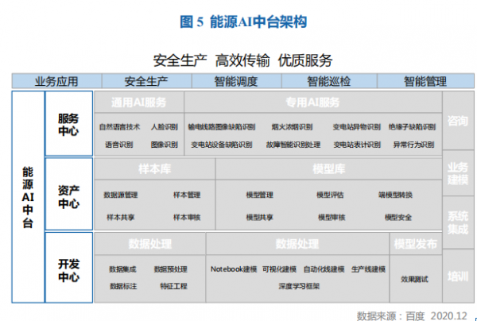The width and height of the screenshot is (477, 321).
Task: Click the 效果测试 item under 模型发布
Action: pos(414,279)
